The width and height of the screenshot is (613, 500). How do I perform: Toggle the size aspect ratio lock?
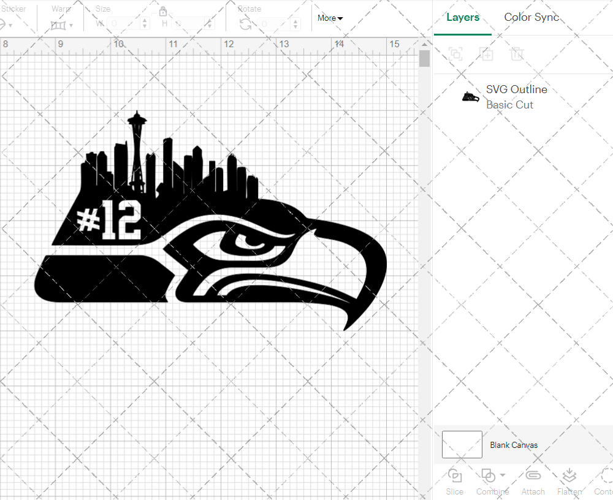[x=163, y=11]
